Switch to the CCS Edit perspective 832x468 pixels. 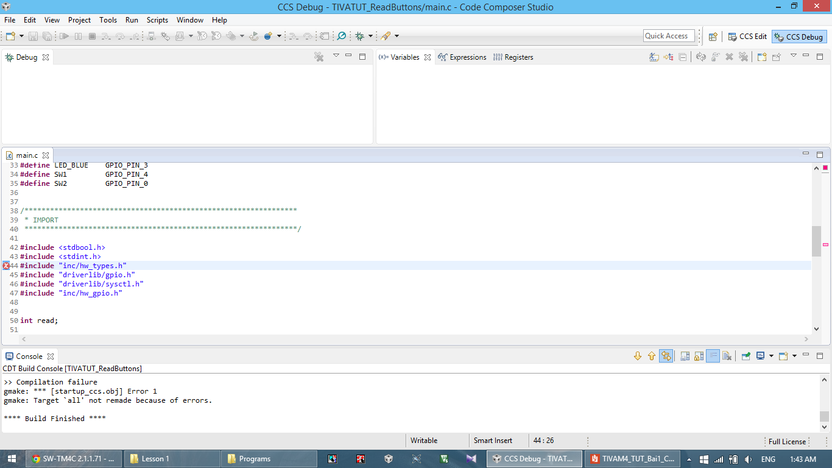(x=747, y=37)
